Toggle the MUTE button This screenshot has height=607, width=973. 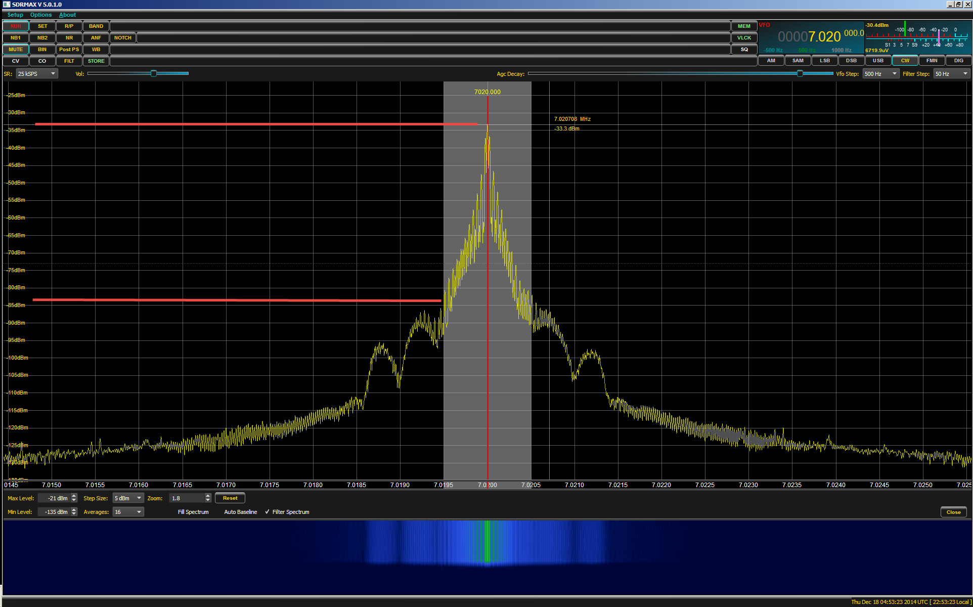pos(16,50)
